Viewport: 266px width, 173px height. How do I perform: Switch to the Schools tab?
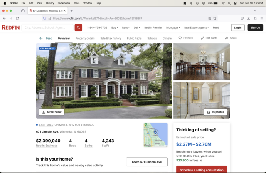152,38
